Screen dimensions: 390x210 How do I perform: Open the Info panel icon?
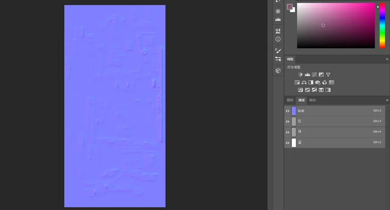[x=278, y=39]
